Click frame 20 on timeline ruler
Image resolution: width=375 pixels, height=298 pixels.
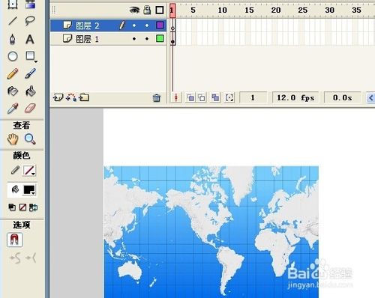pos(275,10)
